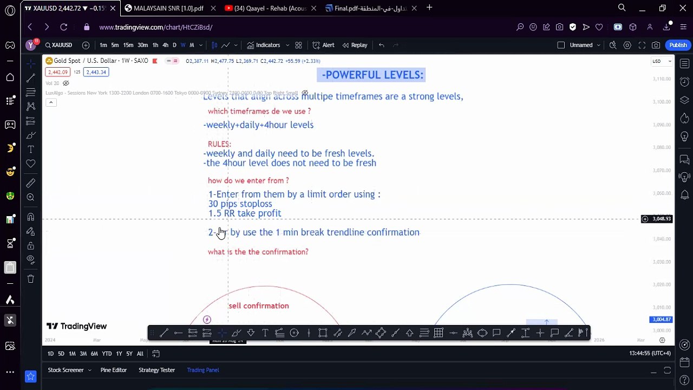
Task: Select the trend line drawing tool
Action: (31, 78)
